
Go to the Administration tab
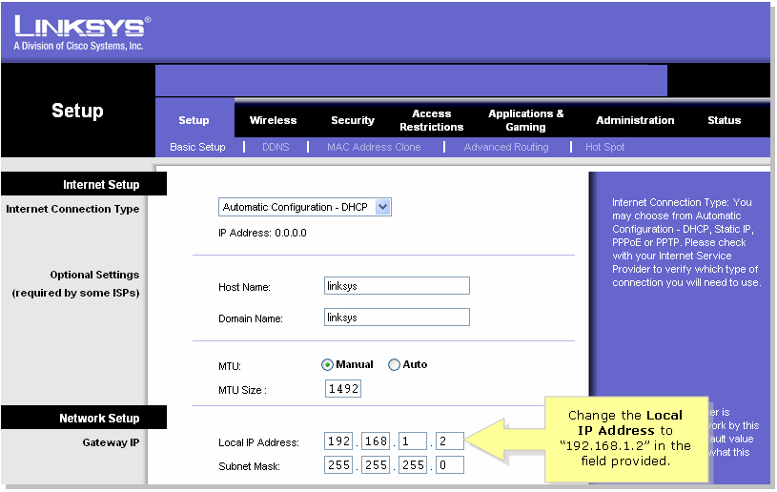pyautogui.click(x=635, y=120)
